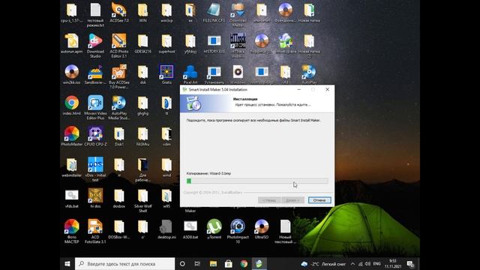Select the hi dos desktop shortcut
480x270 pixels.
pos(95,198)
